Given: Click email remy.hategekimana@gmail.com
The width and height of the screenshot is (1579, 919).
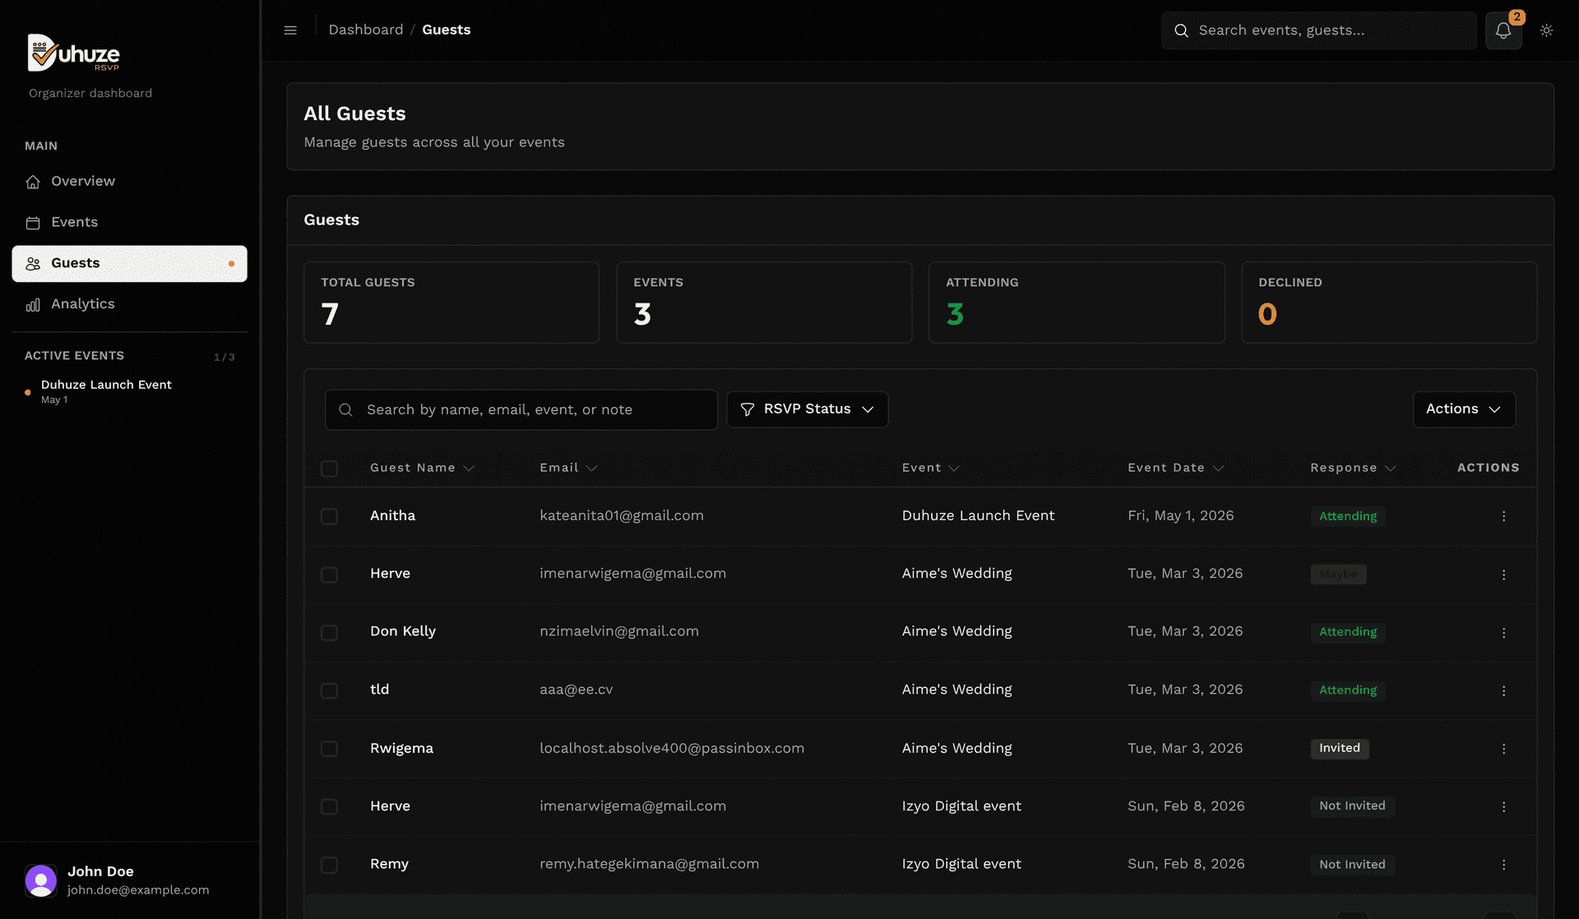Looking at the screenshot, I should (x=649, y=864).
